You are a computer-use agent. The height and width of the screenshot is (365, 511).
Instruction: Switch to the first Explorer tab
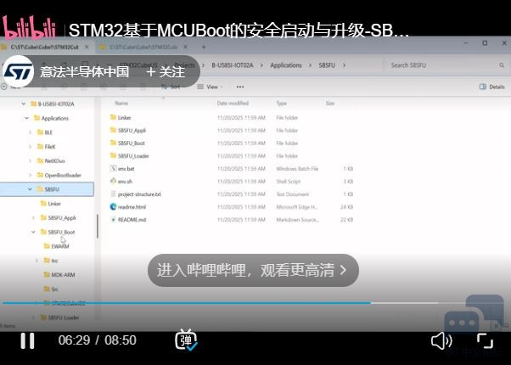(45, 48)
